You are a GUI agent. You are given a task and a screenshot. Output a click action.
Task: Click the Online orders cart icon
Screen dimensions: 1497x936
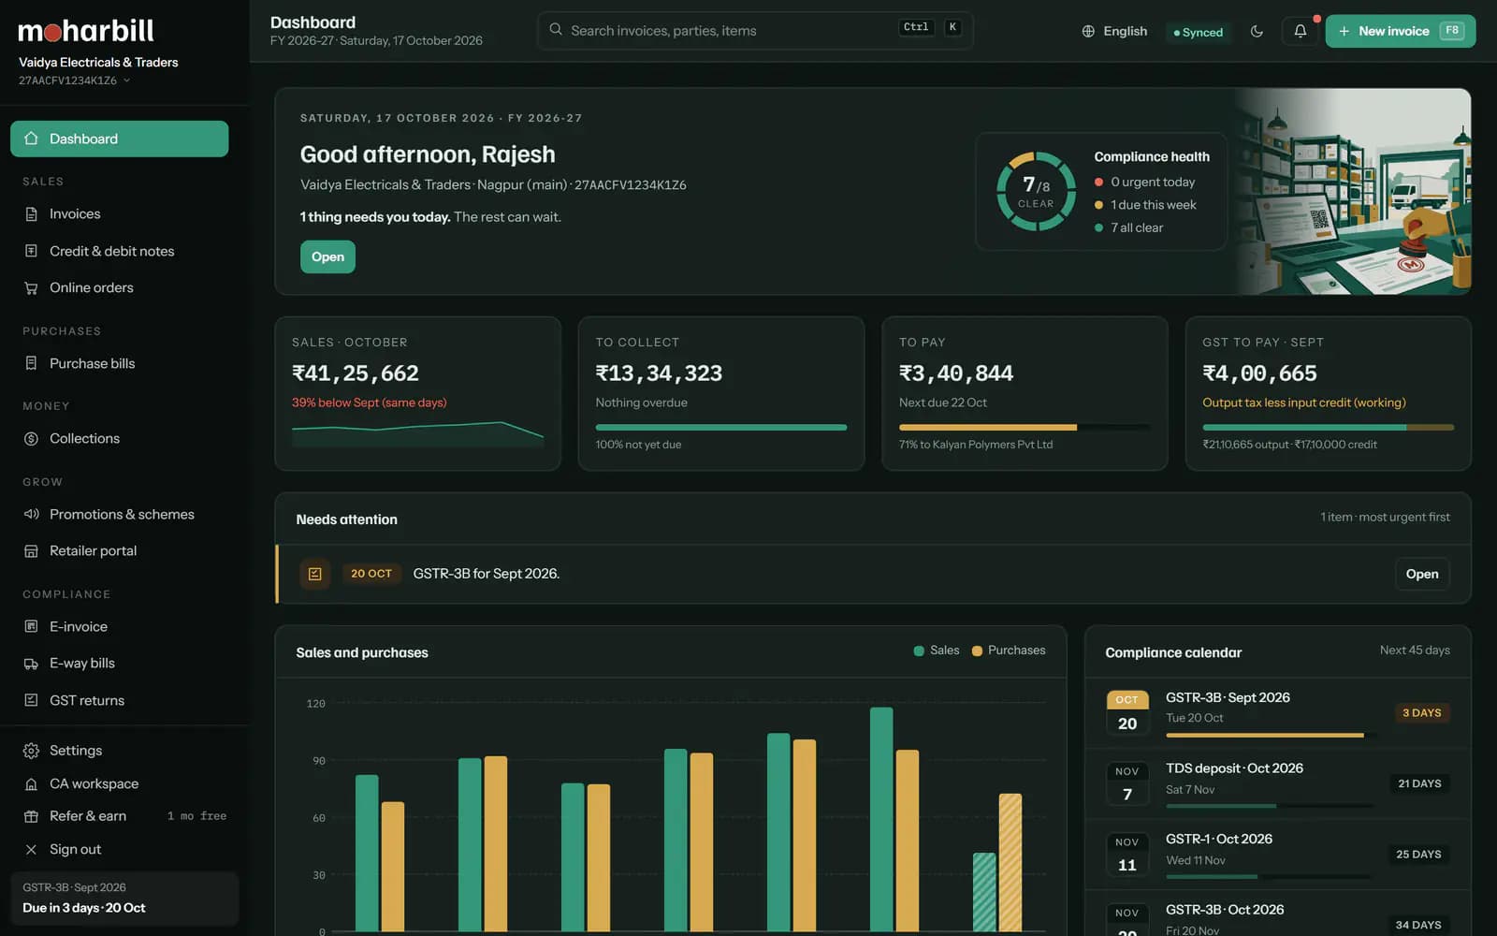point(31,287)
